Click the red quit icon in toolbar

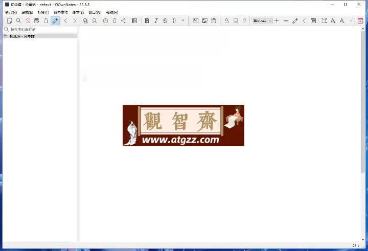[x=360, y=21]
